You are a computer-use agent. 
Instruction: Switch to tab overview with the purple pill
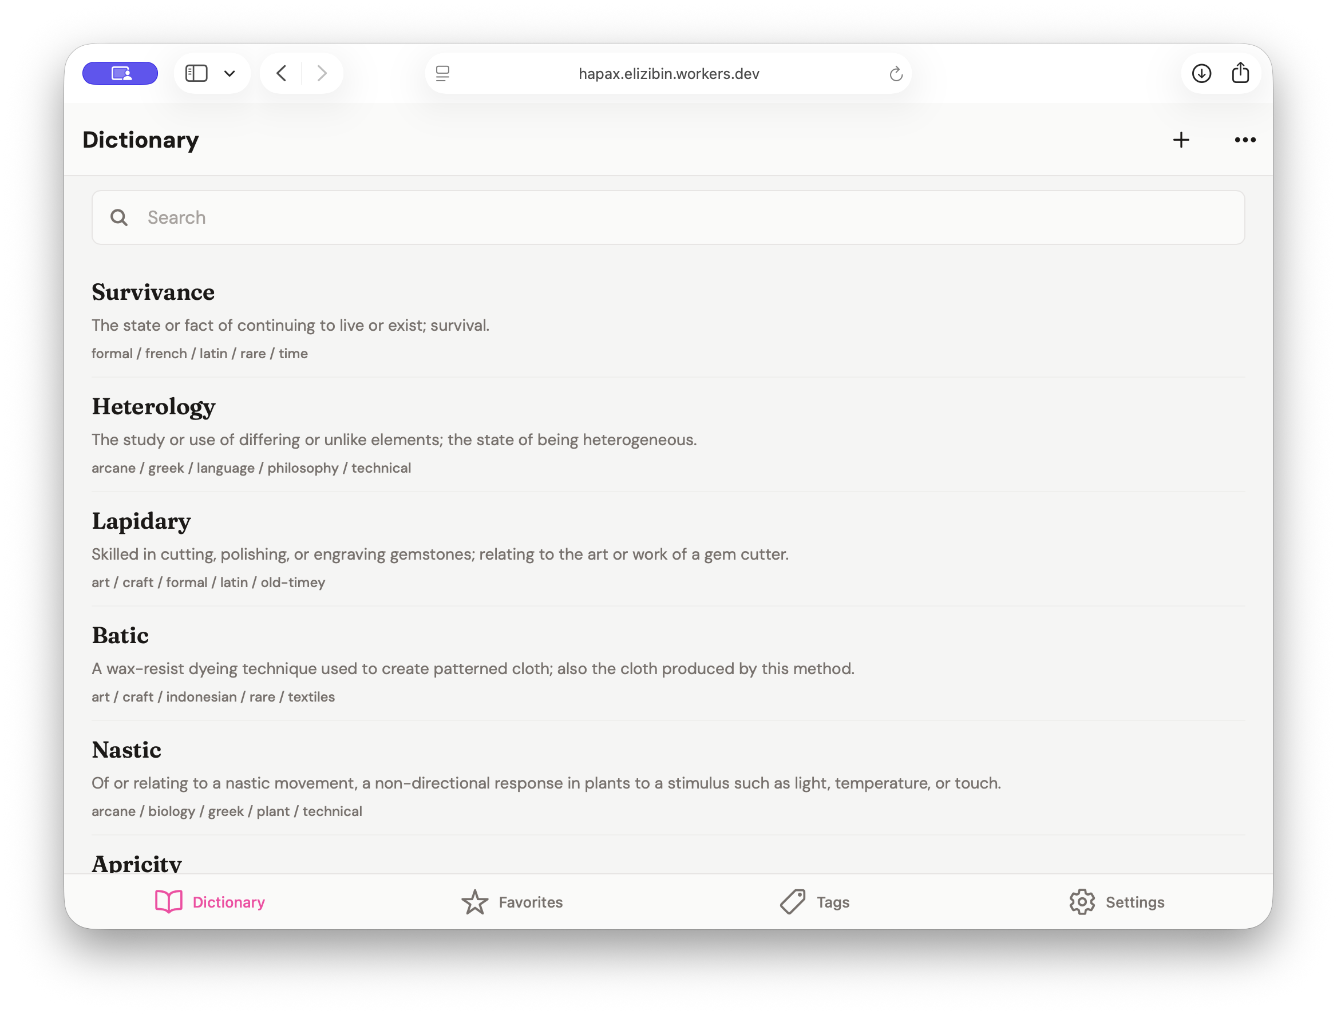120,73
